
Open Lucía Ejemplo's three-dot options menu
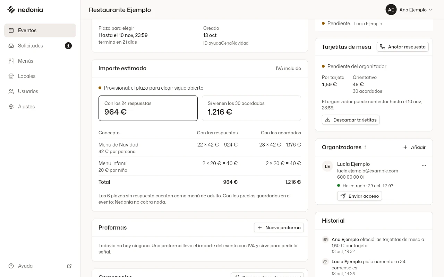click(x=424, y=166)
